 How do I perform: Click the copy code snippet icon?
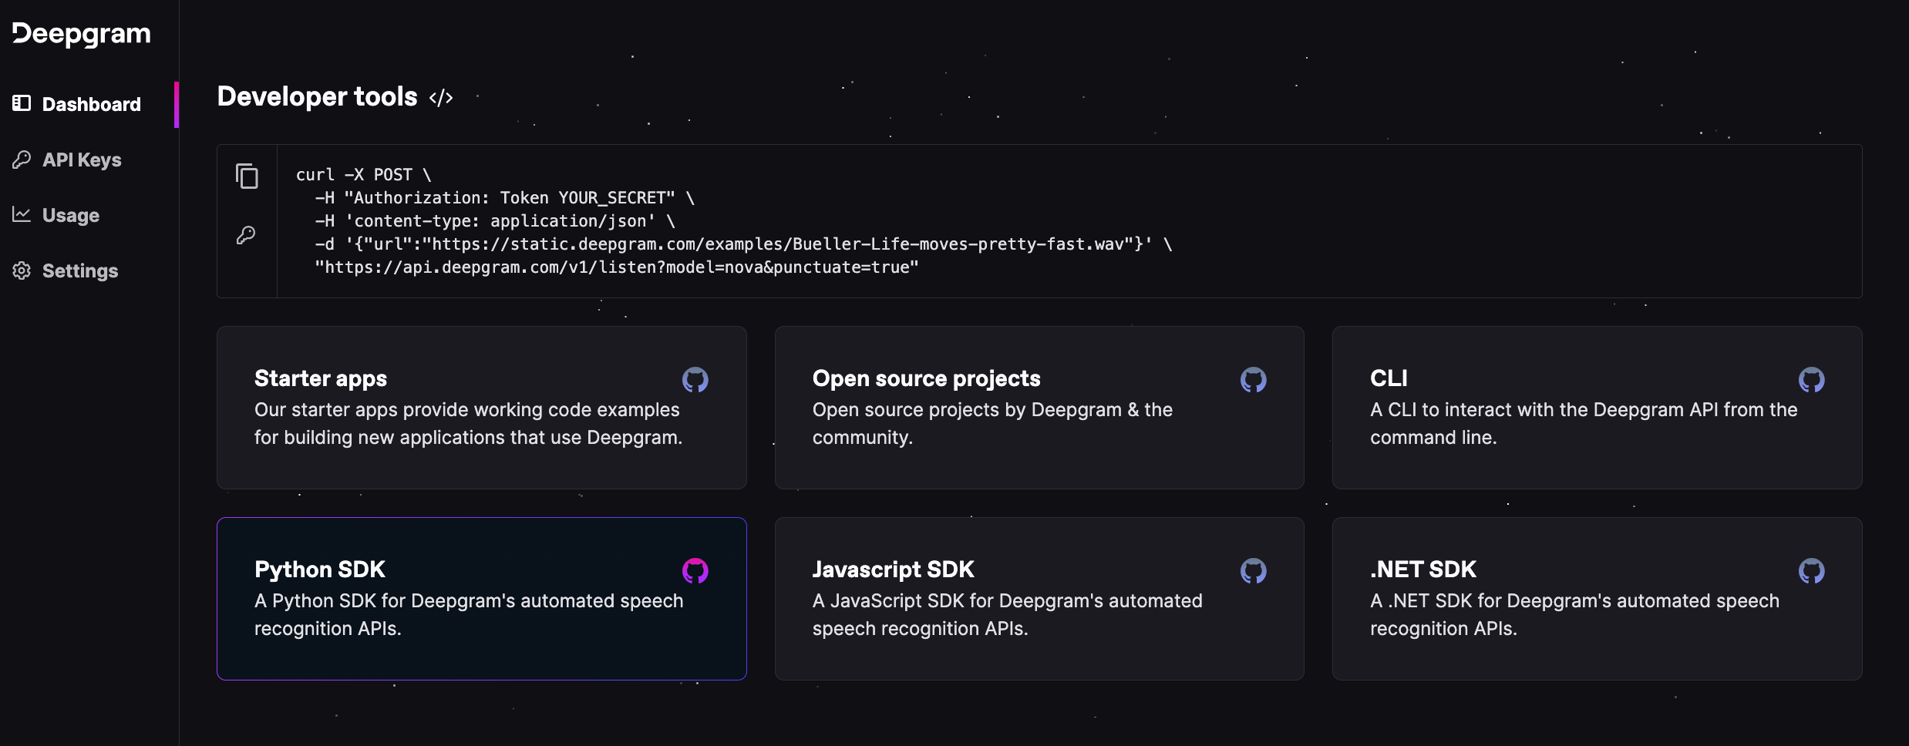click(247, 176)
